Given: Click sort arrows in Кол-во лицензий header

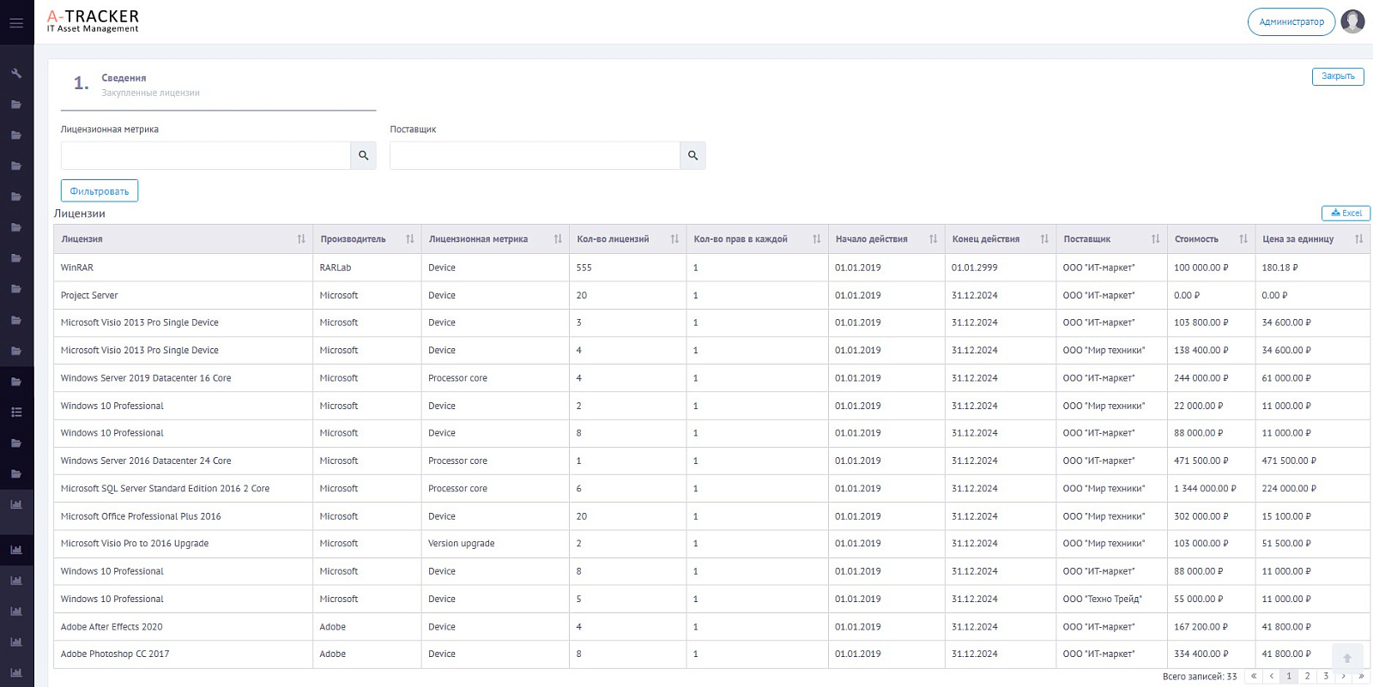Looking at the screenshot, I should coord(674,239).
